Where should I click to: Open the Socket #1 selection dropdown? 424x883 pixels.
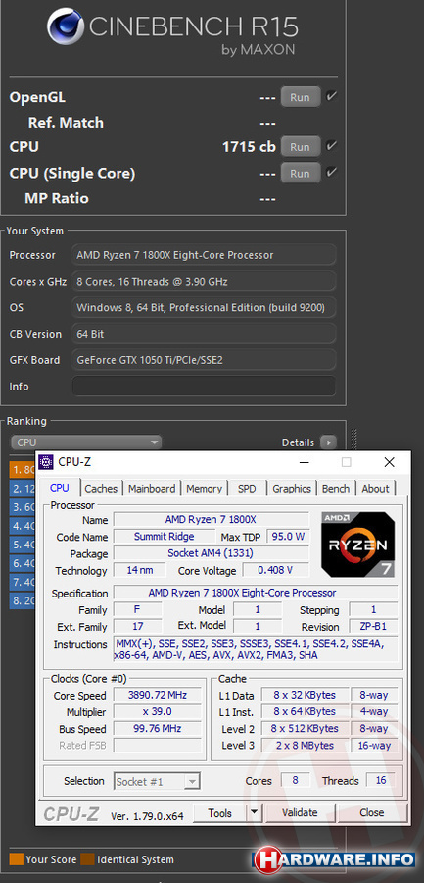tap(157, 782)
